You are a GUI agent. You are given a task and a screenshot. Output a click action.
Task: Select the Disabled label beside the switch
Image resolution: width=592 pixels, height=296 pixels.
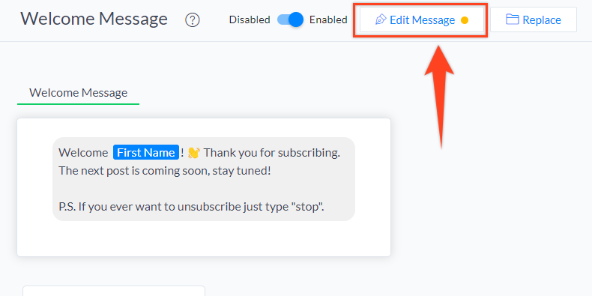(250, 19)
